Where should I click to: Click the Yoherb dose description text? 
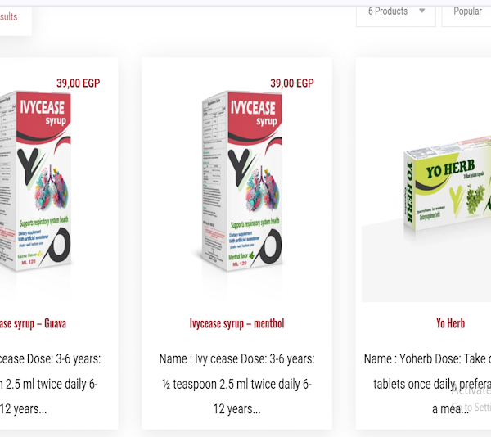point(427,384)
